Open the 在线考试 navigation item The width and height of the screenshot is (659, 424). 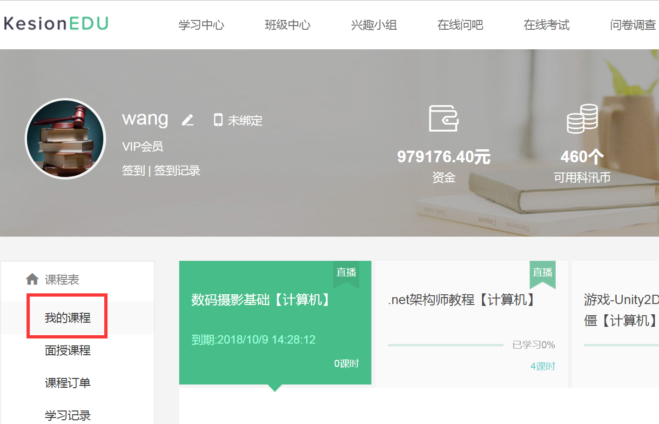(546, 25)
